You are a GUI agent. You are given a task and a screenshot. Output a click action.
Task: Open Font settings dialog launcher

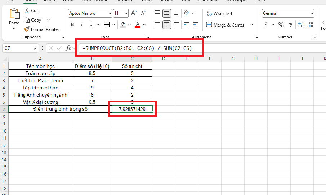tap(147, 37)
